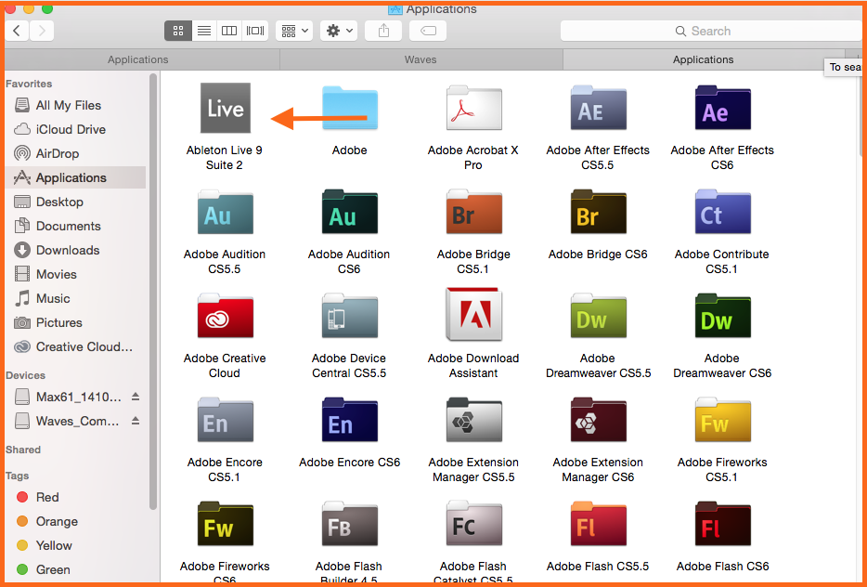Open Adobe After Effects CS6

[722, 108]
